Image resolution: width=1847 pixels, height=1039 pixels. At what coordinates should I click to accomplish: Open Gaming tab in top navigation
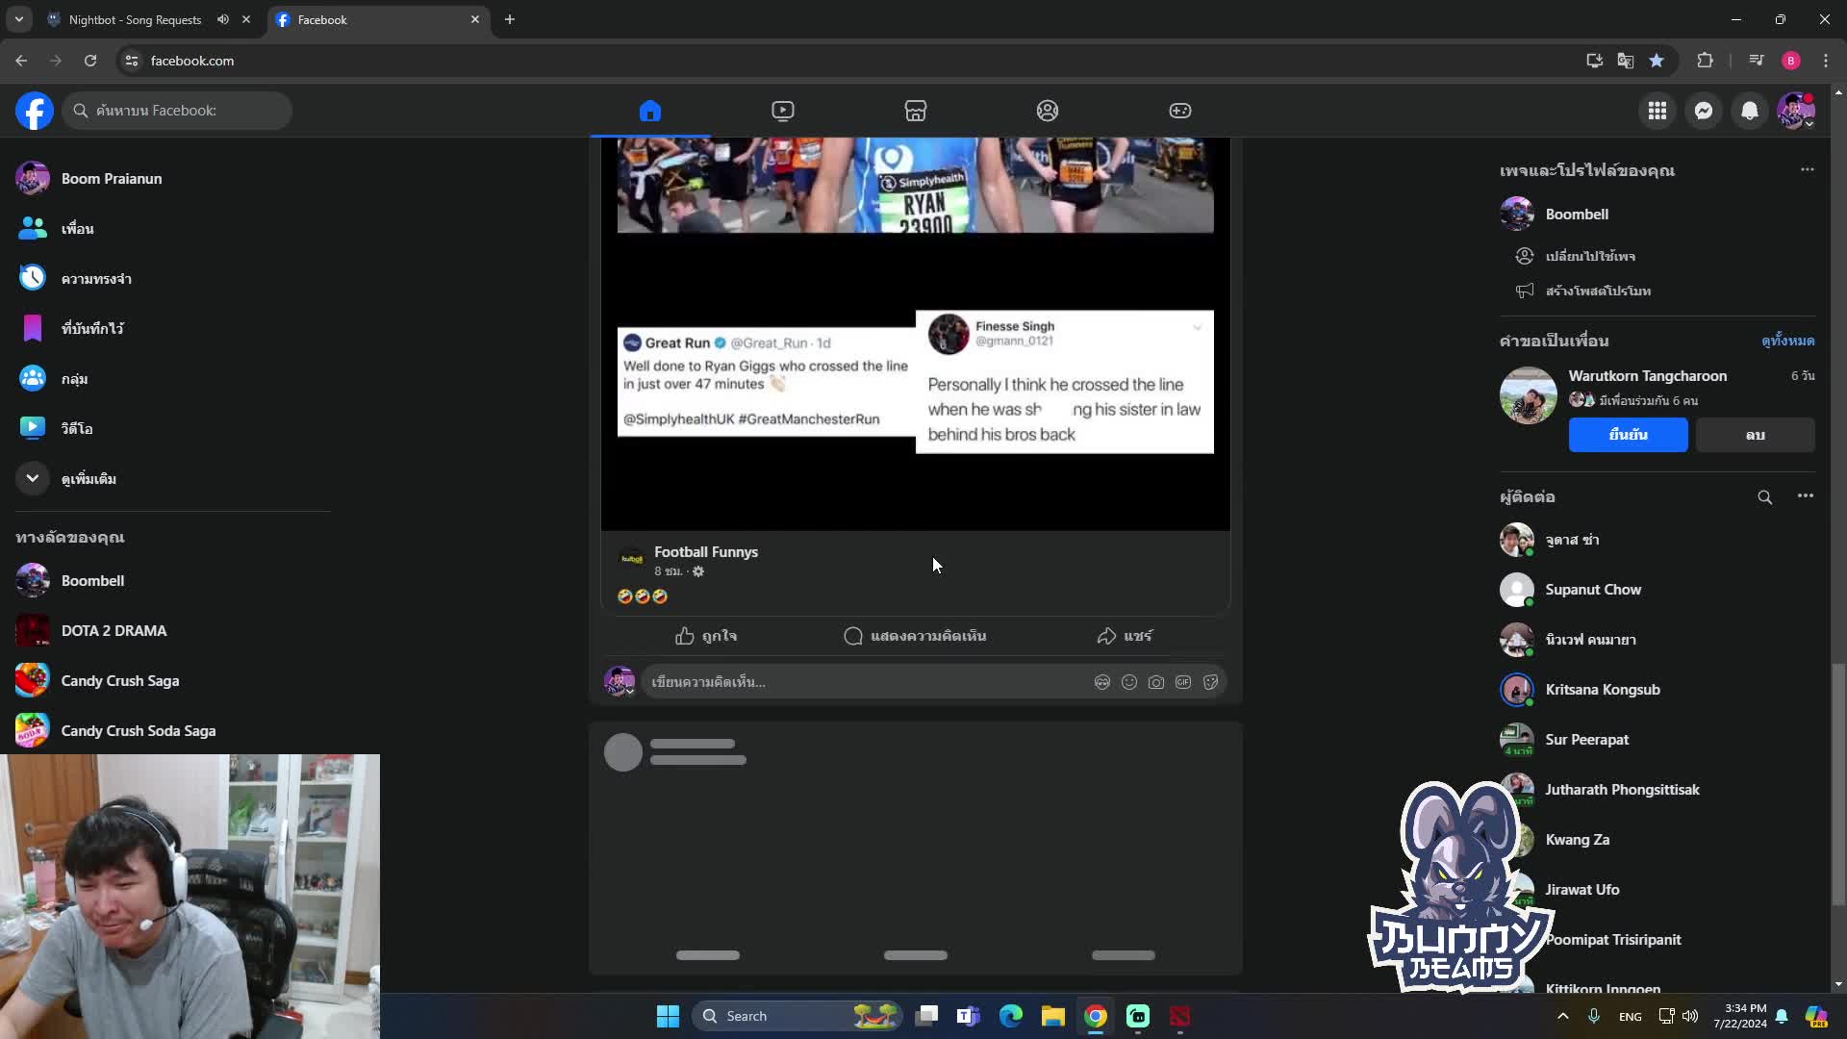[1180, 111]
